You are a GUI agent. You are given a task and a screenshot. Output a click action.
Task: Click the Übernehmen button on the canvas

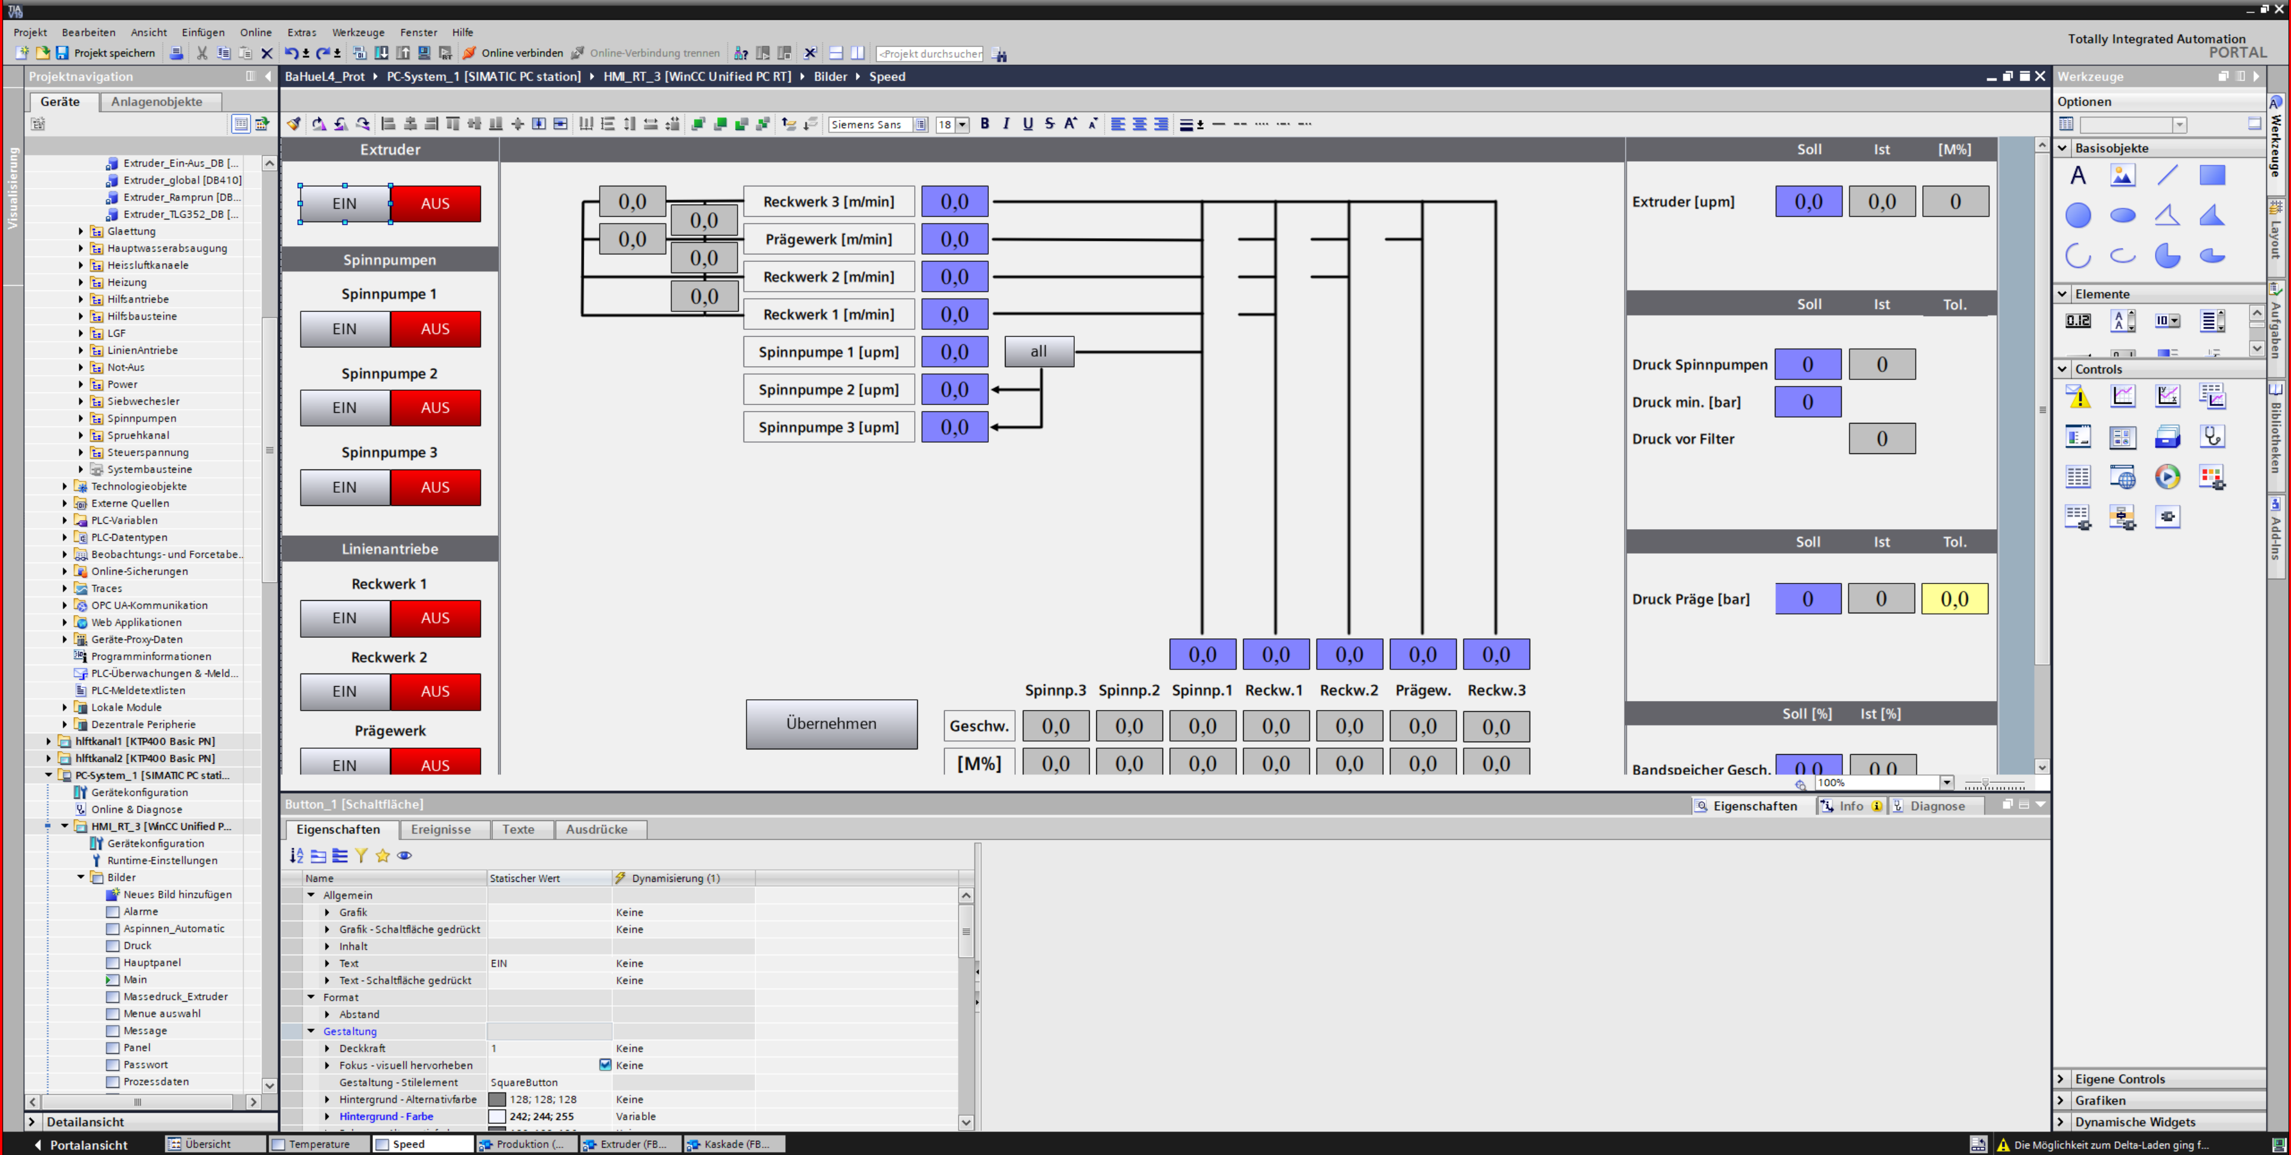pos(831,724)
